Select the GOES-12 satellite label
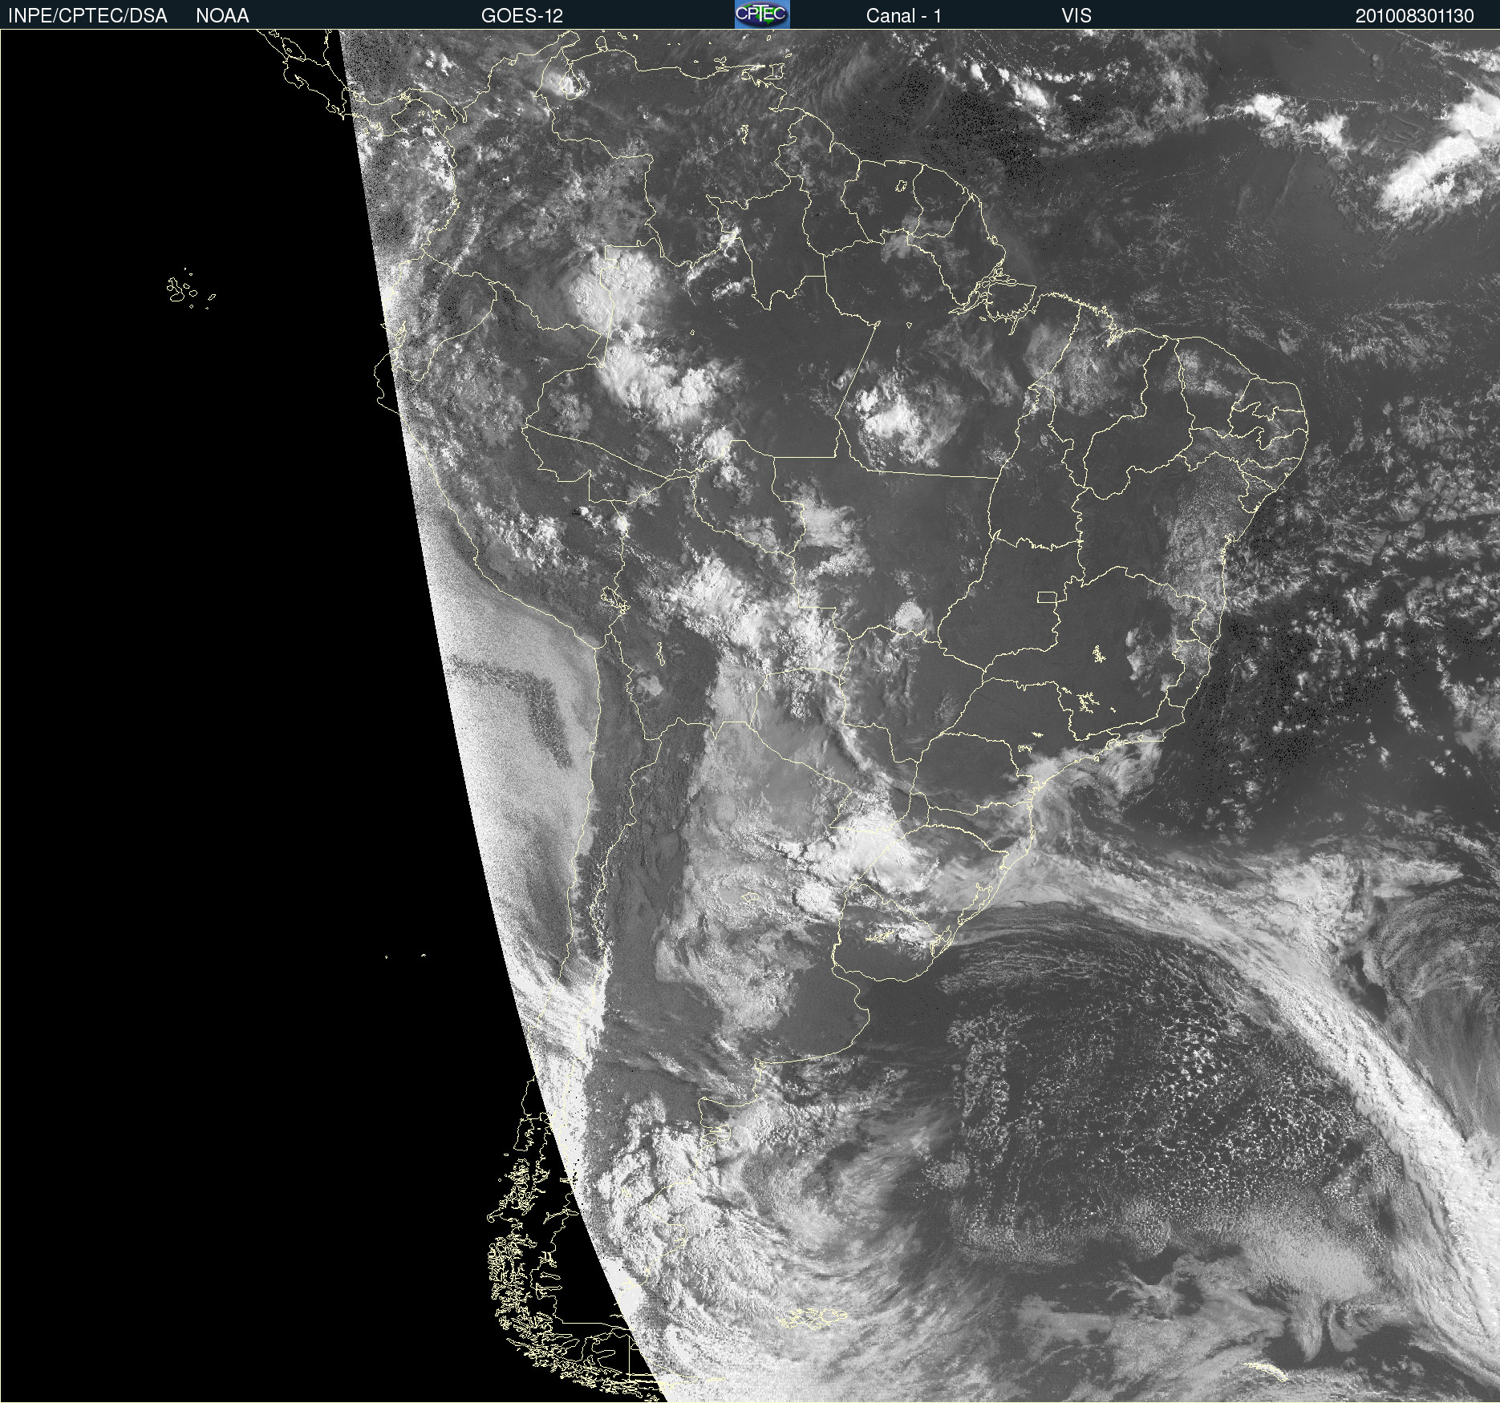 522,16
